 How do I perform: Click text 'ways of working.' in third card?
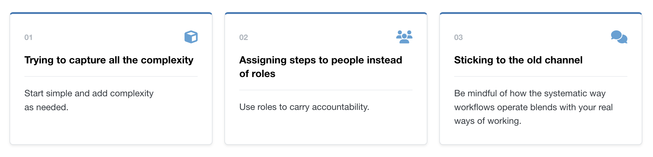pyautogui.click(x=488, y=121)
